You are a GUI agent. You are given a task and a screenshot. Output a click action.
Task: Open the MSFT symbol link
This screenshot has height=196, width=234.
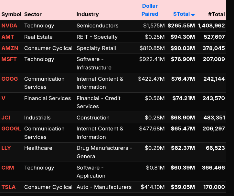(x=9, y=59)
